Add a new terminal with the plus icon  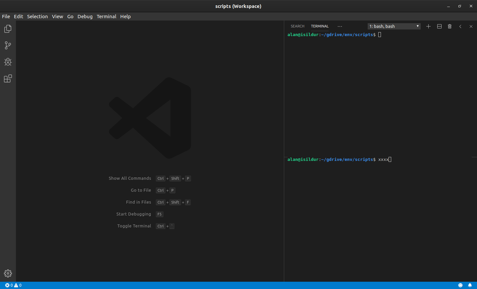coord(428,26)
